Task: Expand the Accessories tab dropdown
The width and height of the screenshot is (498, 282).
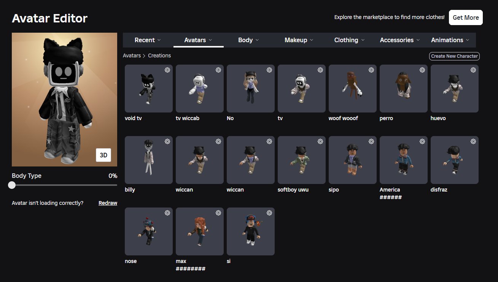Action: click(x=400, y=40)
